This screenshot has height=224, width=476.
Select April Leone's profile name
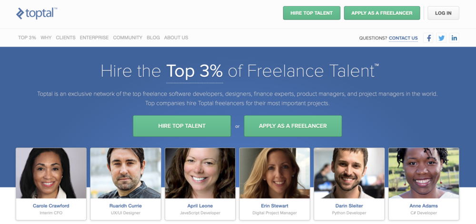pyautogui.click(x=200, y=206)
